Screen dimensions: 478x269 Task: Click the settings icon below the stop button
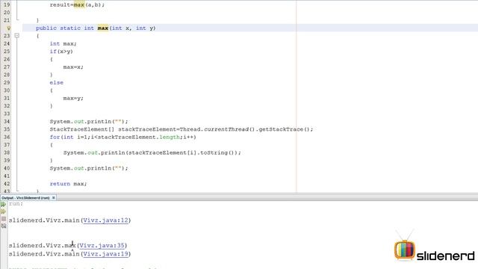pos(3,226)
